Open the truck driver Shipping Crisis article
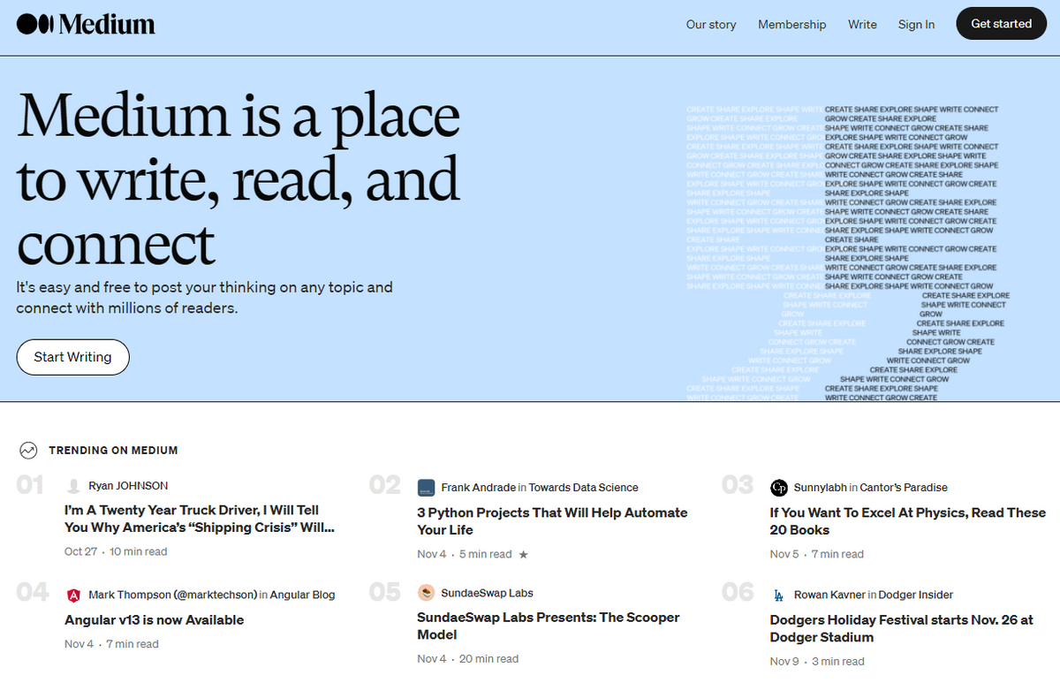Screen dimensions: 1060x698 tap(200, 519)
